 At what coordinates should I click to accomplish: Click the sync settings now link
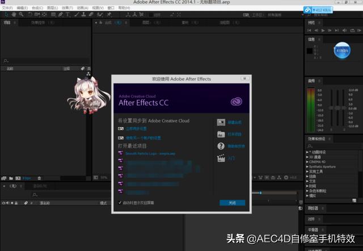click(x=136, y=129)
